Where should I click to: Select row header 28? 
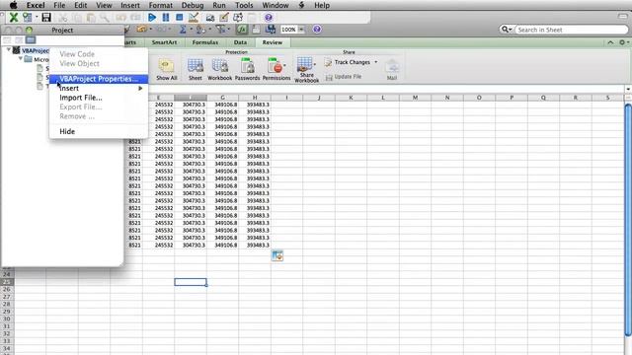click(7, 304)
